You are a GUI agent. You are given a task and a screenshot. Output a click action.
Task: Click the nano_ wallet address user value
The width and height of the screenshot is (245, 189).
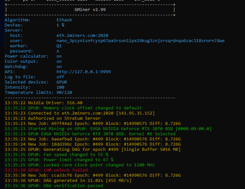click(x=141, y=41)
